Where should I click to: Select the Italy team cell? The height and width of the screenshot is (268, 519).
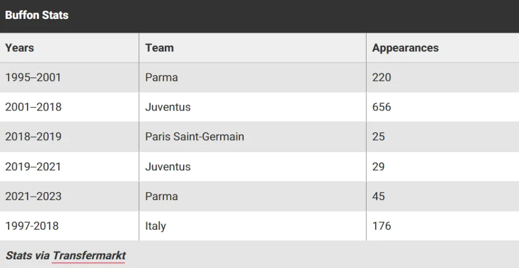pyautogui.click(x=156, y=226)
